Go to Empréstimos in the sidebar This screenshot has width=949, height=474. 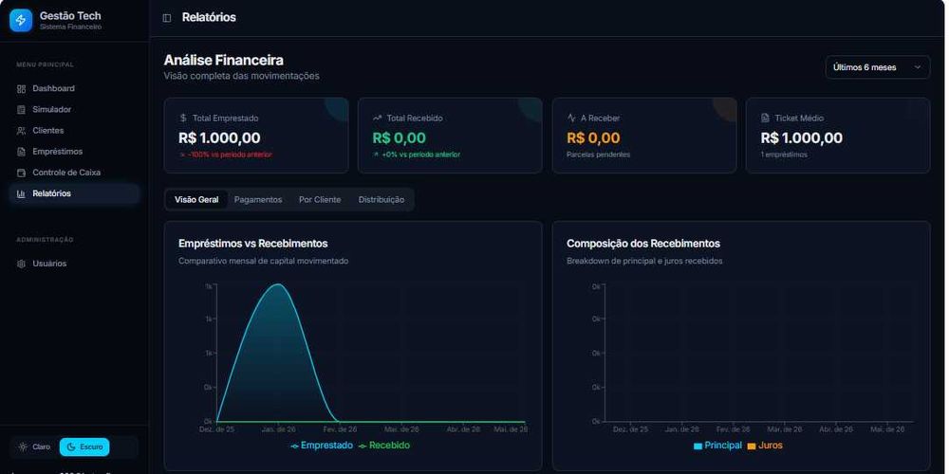click(74, 151)
